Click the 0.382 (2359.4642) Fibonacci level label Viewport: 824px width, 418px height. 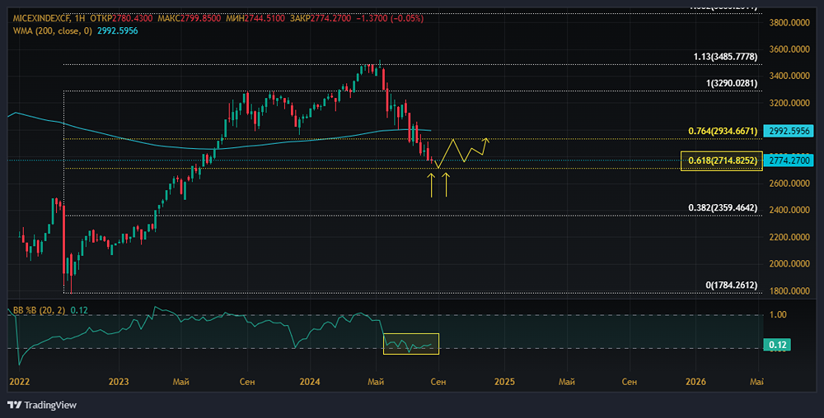coord(723,208)
